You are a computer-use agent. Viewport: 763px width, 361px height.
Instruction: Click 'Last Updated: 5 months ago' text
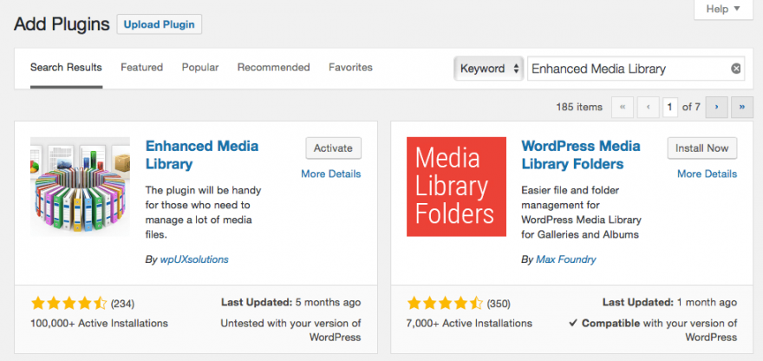point(291,303)
